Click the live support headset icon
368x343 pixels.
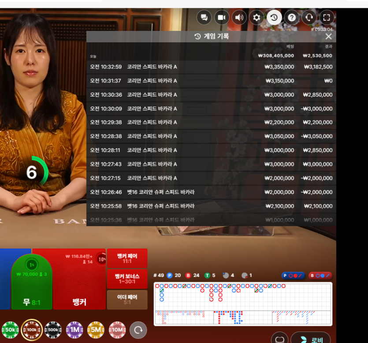coord(309,17)
